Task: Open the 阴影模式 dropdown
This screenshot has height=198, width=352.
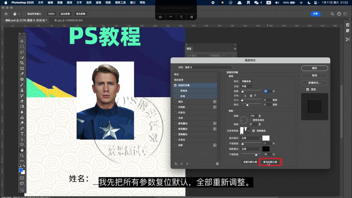Action: click(x=251, y=149)
